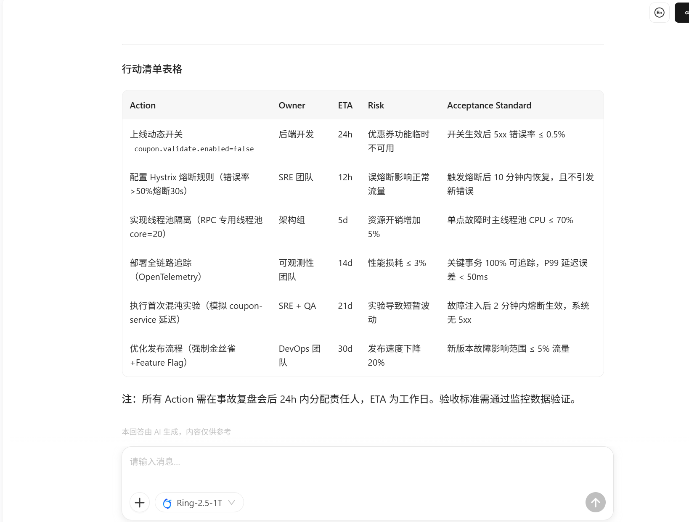
Task: Click the 资源开销增加 5% risk cell
Action: (394, 227)
